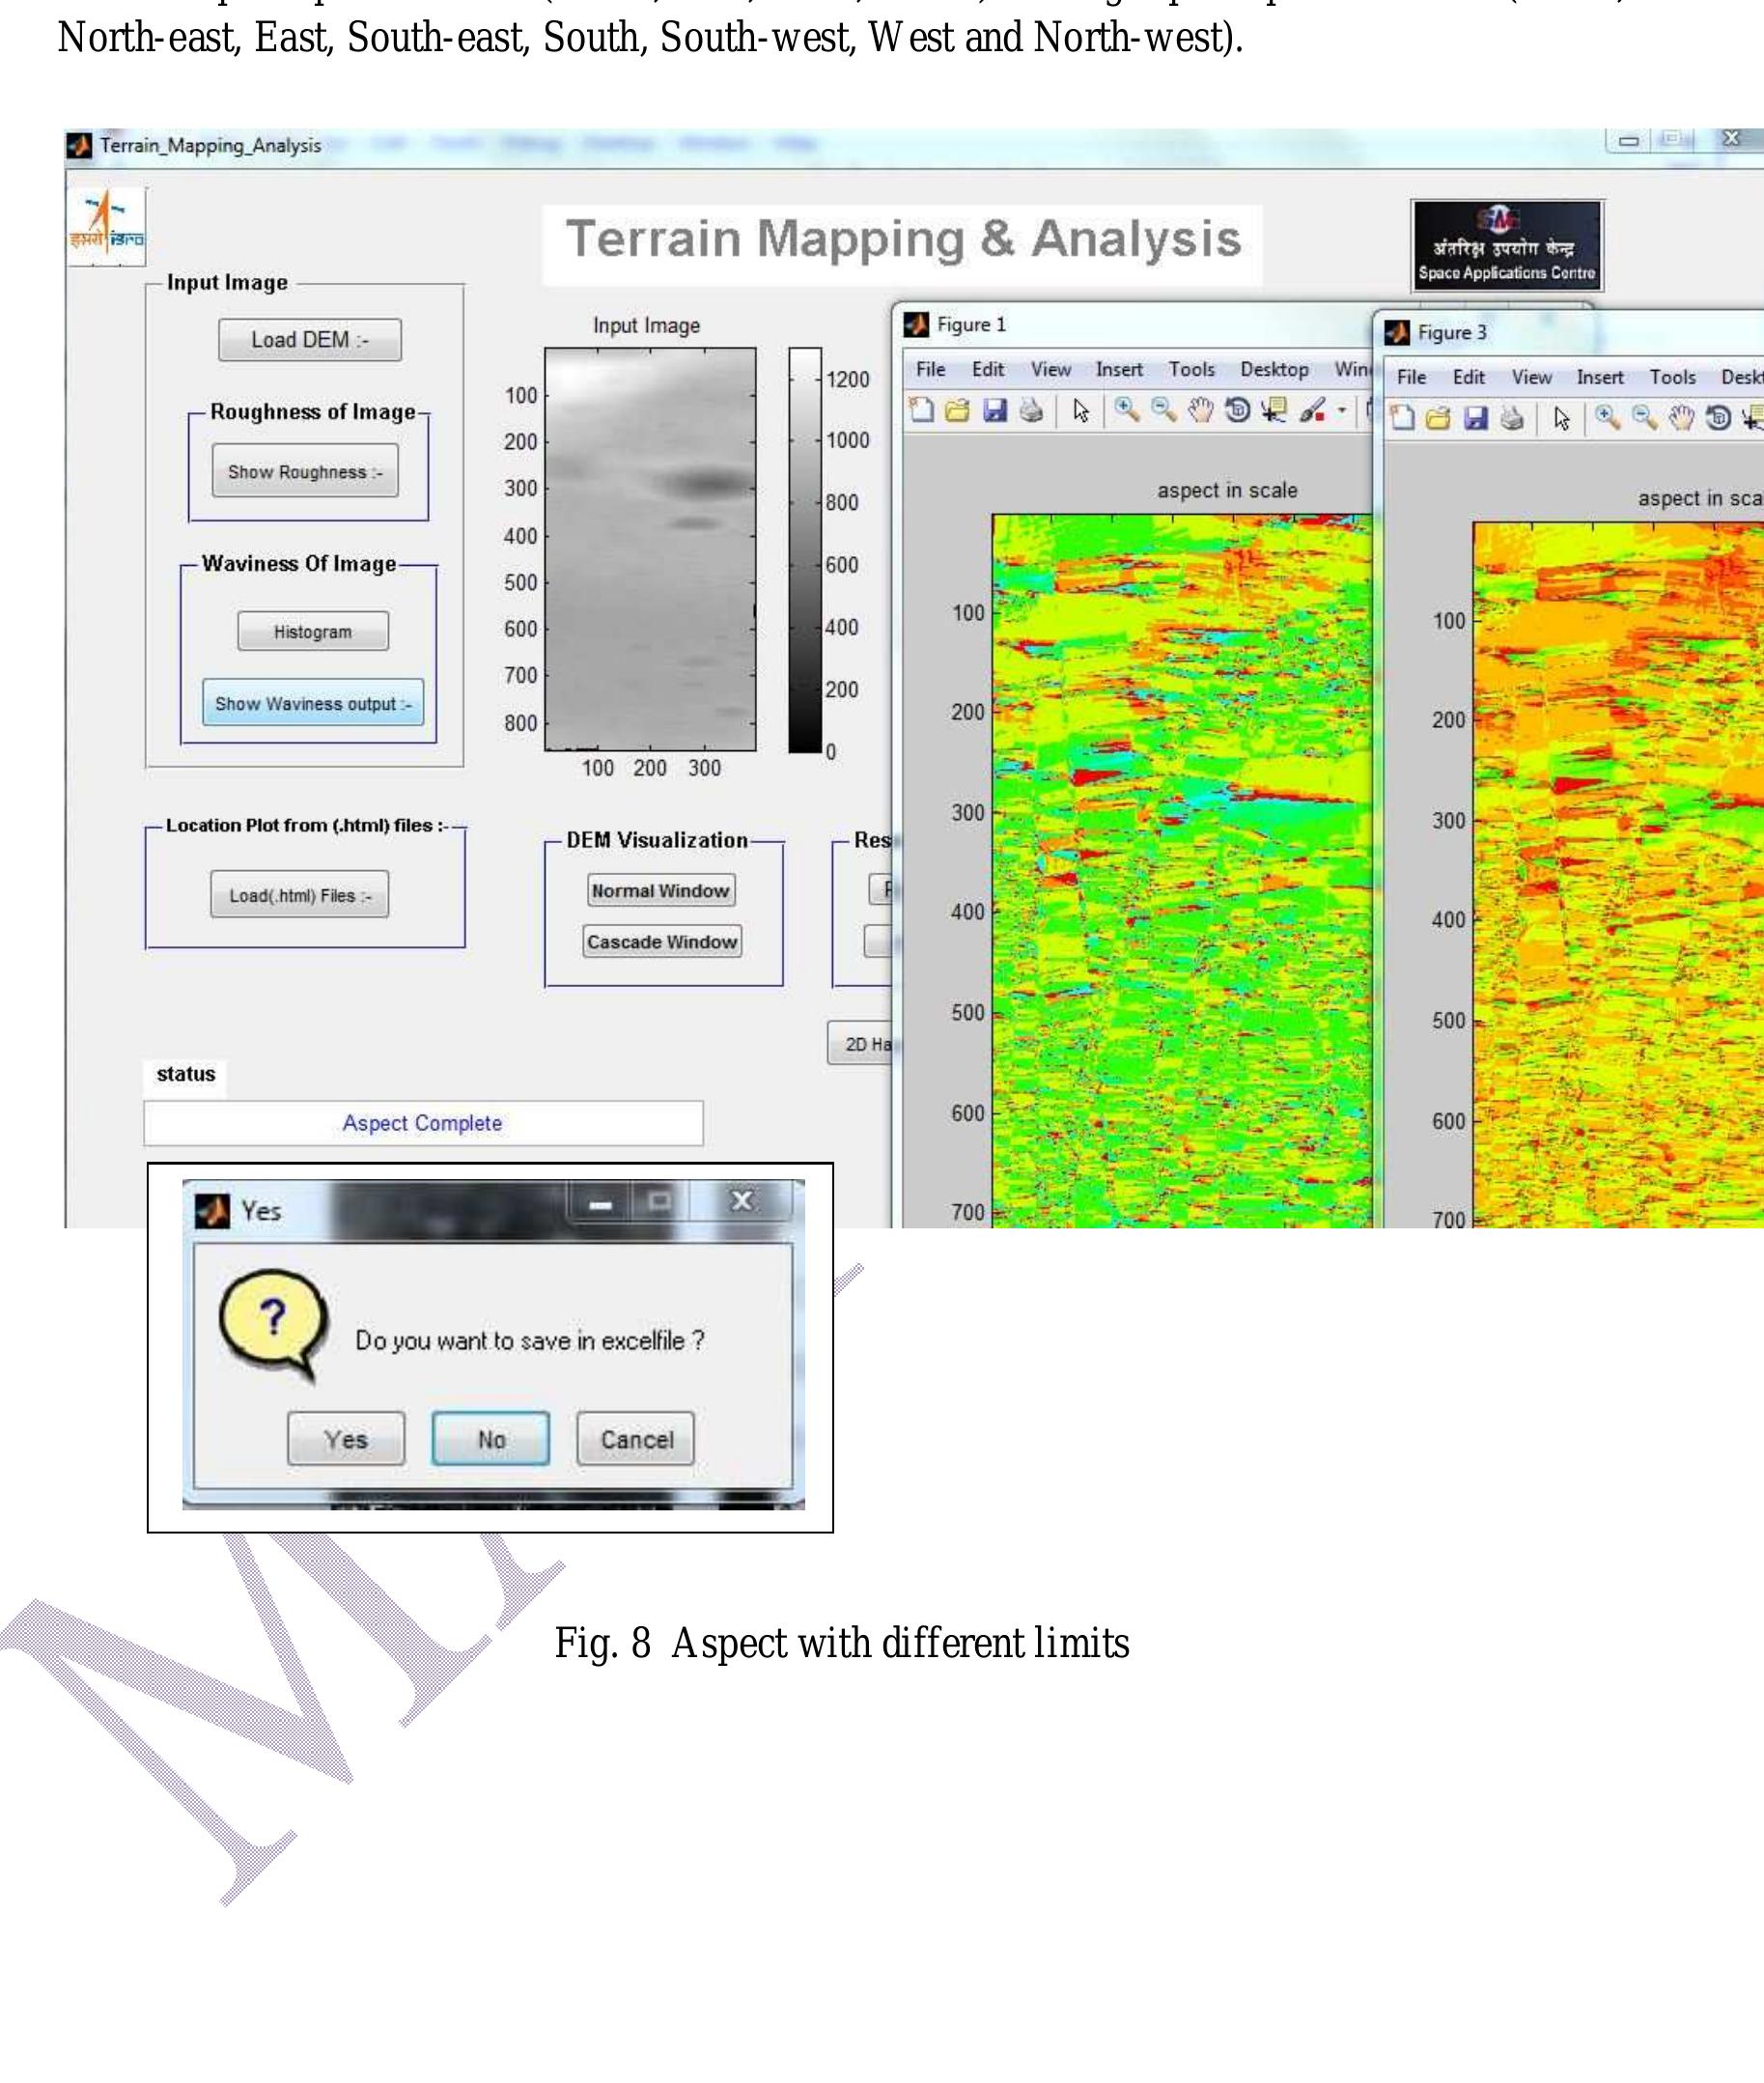1764x2083 pixels.
Task: Save figure icon in Figure 3 toolbar
Action: (x=1475, y=418)
